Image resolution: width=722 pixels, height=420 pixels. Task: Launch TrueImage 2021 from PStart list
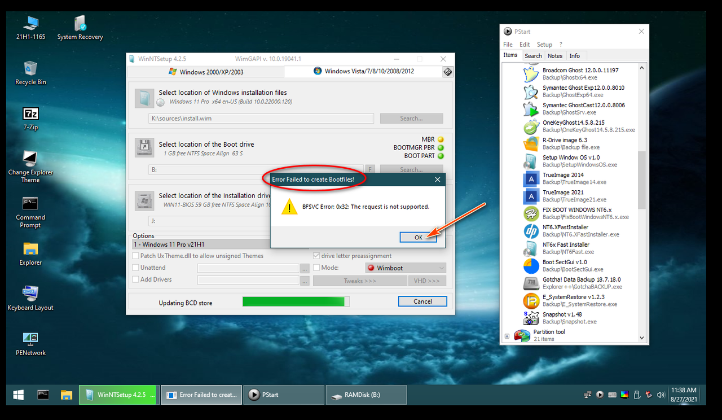click(x=565, y=196)
